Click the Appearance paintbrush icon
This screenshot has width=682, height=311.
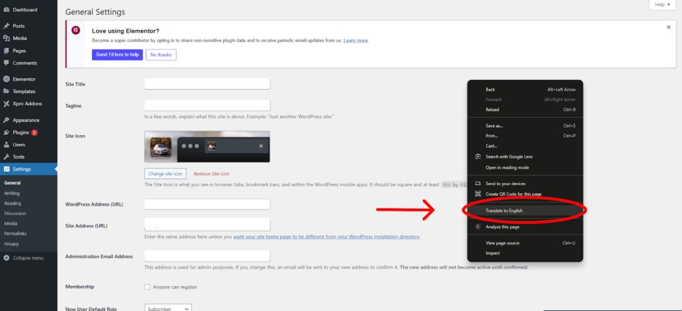[7, 121]
